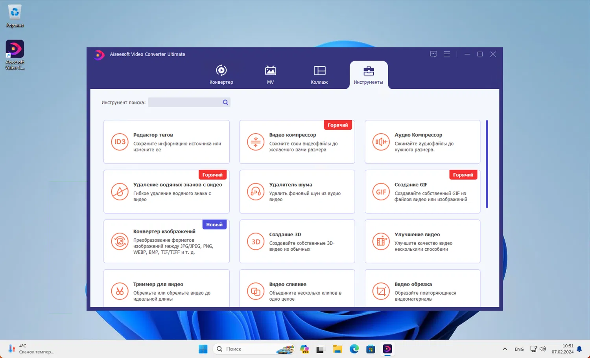Viewport: 590px width, 358px height.
Task: Click the ENG language indicator
Action: tap(519, 349)
